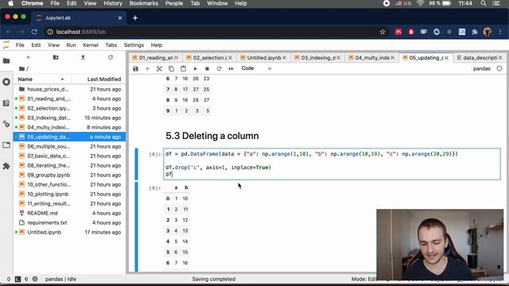The width and height of the screenshot is (509, 286).
Task: Click the pandas kernel name in toolbar
Action: coord(481,68)
